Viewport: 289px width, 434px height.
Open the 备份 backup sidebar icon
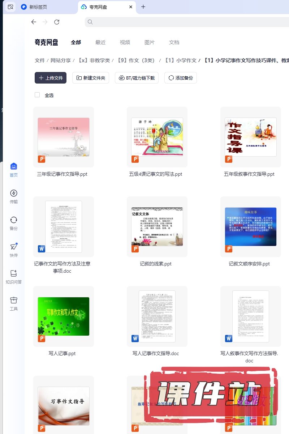pyautogui.click(x=14, y=223)
